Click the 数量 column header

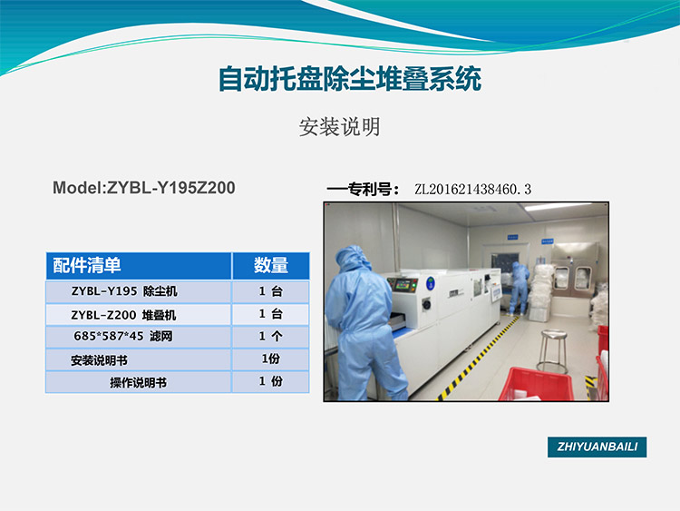pyautogui.click(x=270, y=265)
